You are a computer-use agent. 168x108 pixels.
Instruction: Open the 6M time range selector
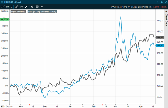(x=7, y=7)
